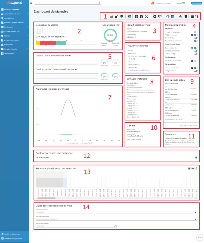Toggle Fail2Ban gestionable switch
This screenshot has width=204, height=243.
pos(196,35)
